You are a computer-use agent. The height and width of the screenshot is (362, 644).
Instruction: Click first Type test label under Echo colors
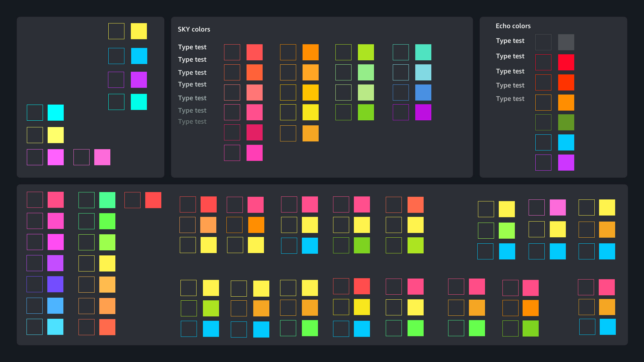(510, 41)
